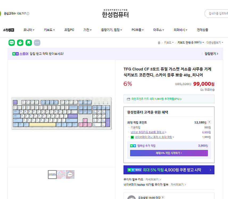Click the product title starting TFG Cloud CF
This screenshot has width=228, height=199.
167,72
